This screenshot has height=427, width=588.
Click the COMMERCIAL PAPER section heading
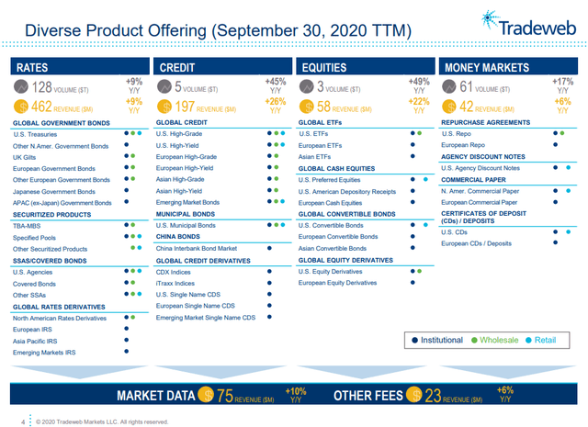pyautogui.click(x=473, y=180)
